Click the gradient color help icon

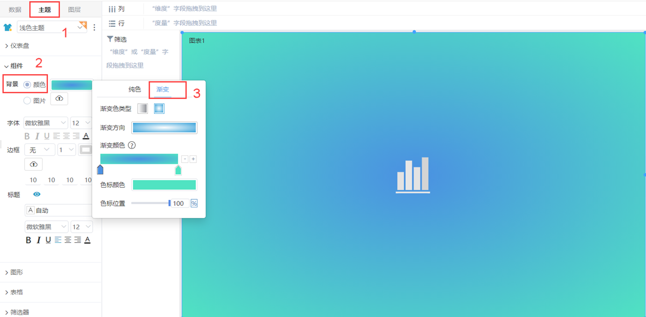click(x=131, y=145)
